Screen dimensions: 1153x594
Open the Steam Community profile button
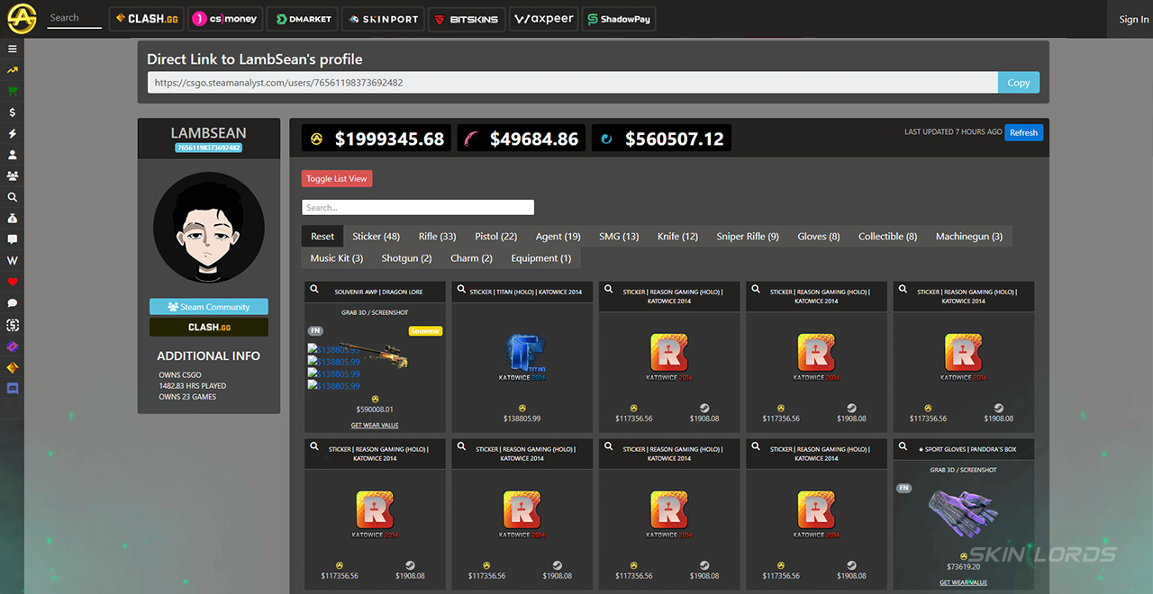[x=209, y=307]
